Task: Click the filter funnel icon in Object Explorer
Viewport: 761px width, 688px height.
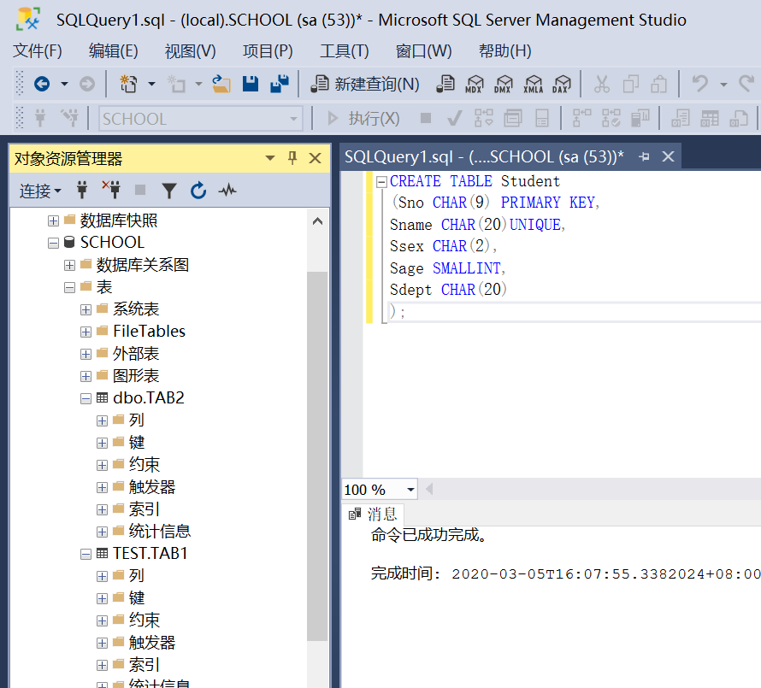Action: pos(169,191)
